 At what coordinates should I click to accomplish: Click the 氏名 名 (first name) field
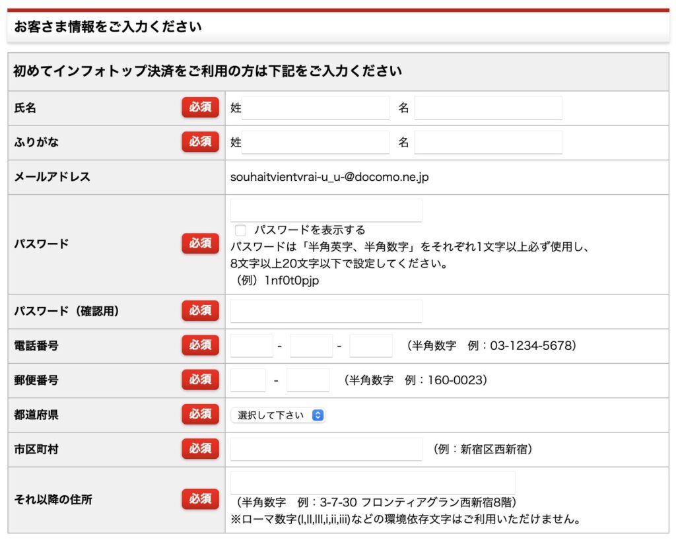[488, 108]
